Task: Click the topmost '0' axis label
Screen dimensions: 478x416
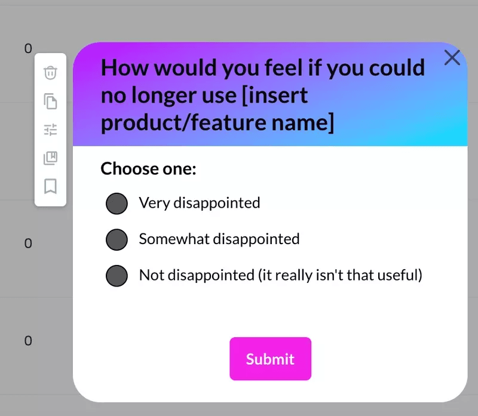Action: 28,48
